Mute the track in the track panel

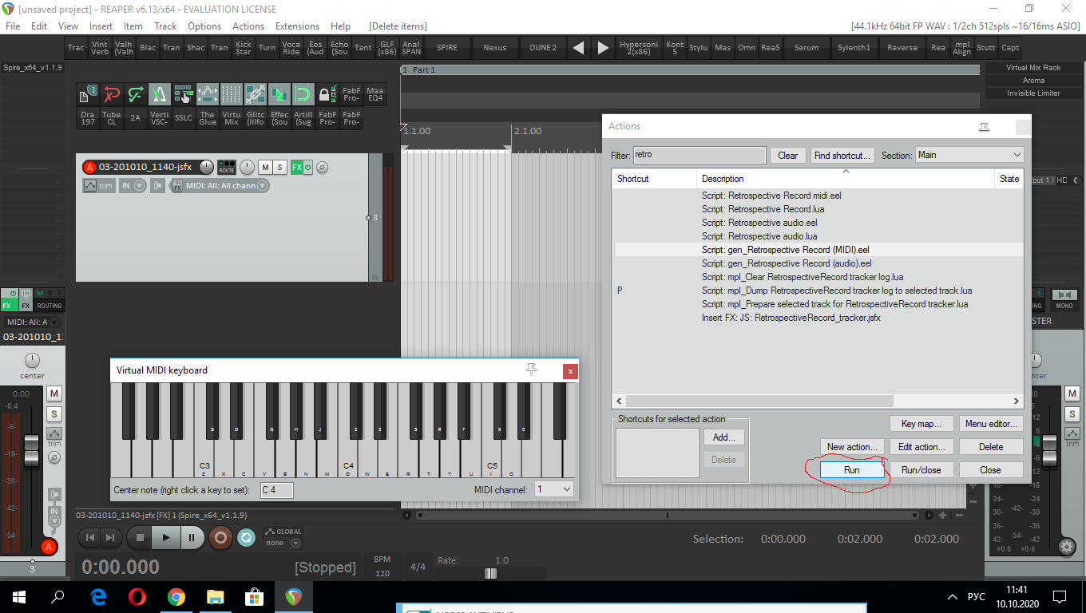pos(264,167)
